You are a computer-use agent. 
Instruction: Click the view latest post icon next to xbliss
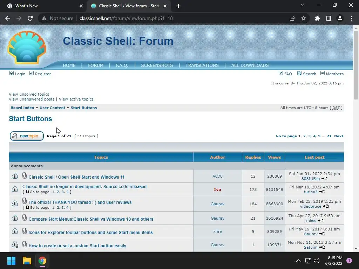[x=320, y=221]
